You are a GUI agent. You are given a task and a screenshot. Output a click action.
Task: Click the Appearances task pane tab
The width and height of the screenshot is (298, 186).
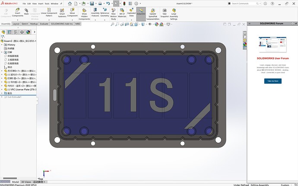pos(245,44)
